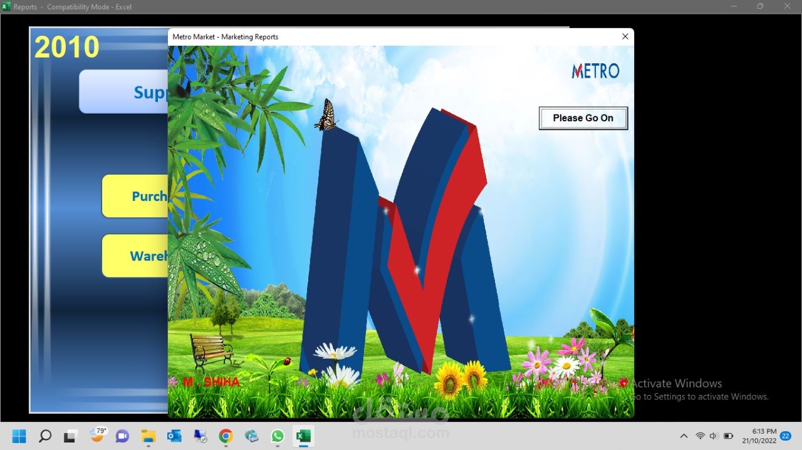Open Wi-Fi network settings in tray

coord(700,436)
